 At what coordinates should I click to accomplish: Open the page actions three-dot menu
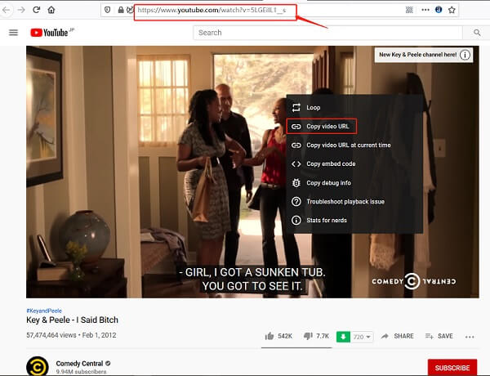(425, 10)
